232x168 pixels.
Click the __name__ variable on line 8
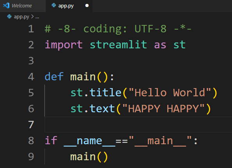(90, 141)
